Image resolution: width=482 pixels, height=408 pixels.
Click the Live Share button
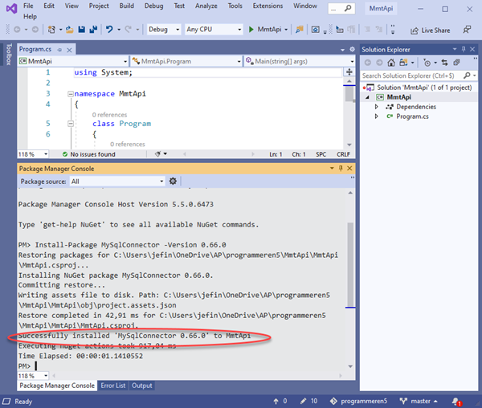pos(431,30)
